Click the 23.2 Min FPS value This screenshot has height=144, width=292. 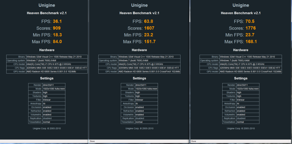(x=148, y=35)
